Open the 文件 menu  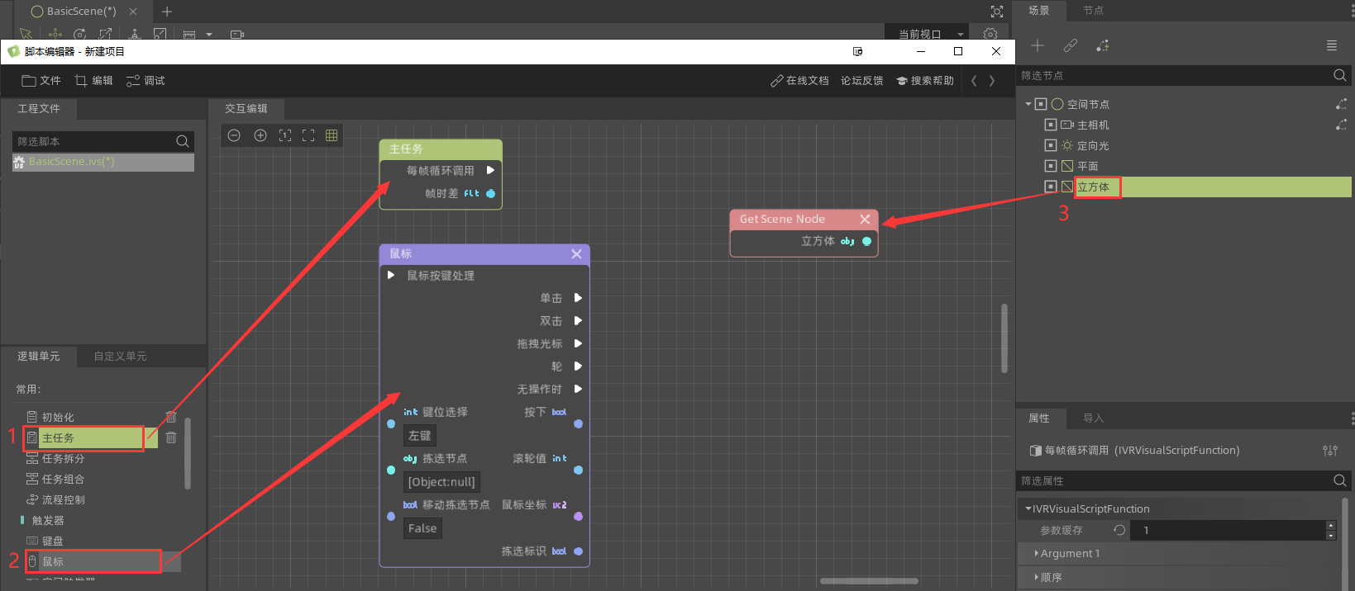point(41,81)
